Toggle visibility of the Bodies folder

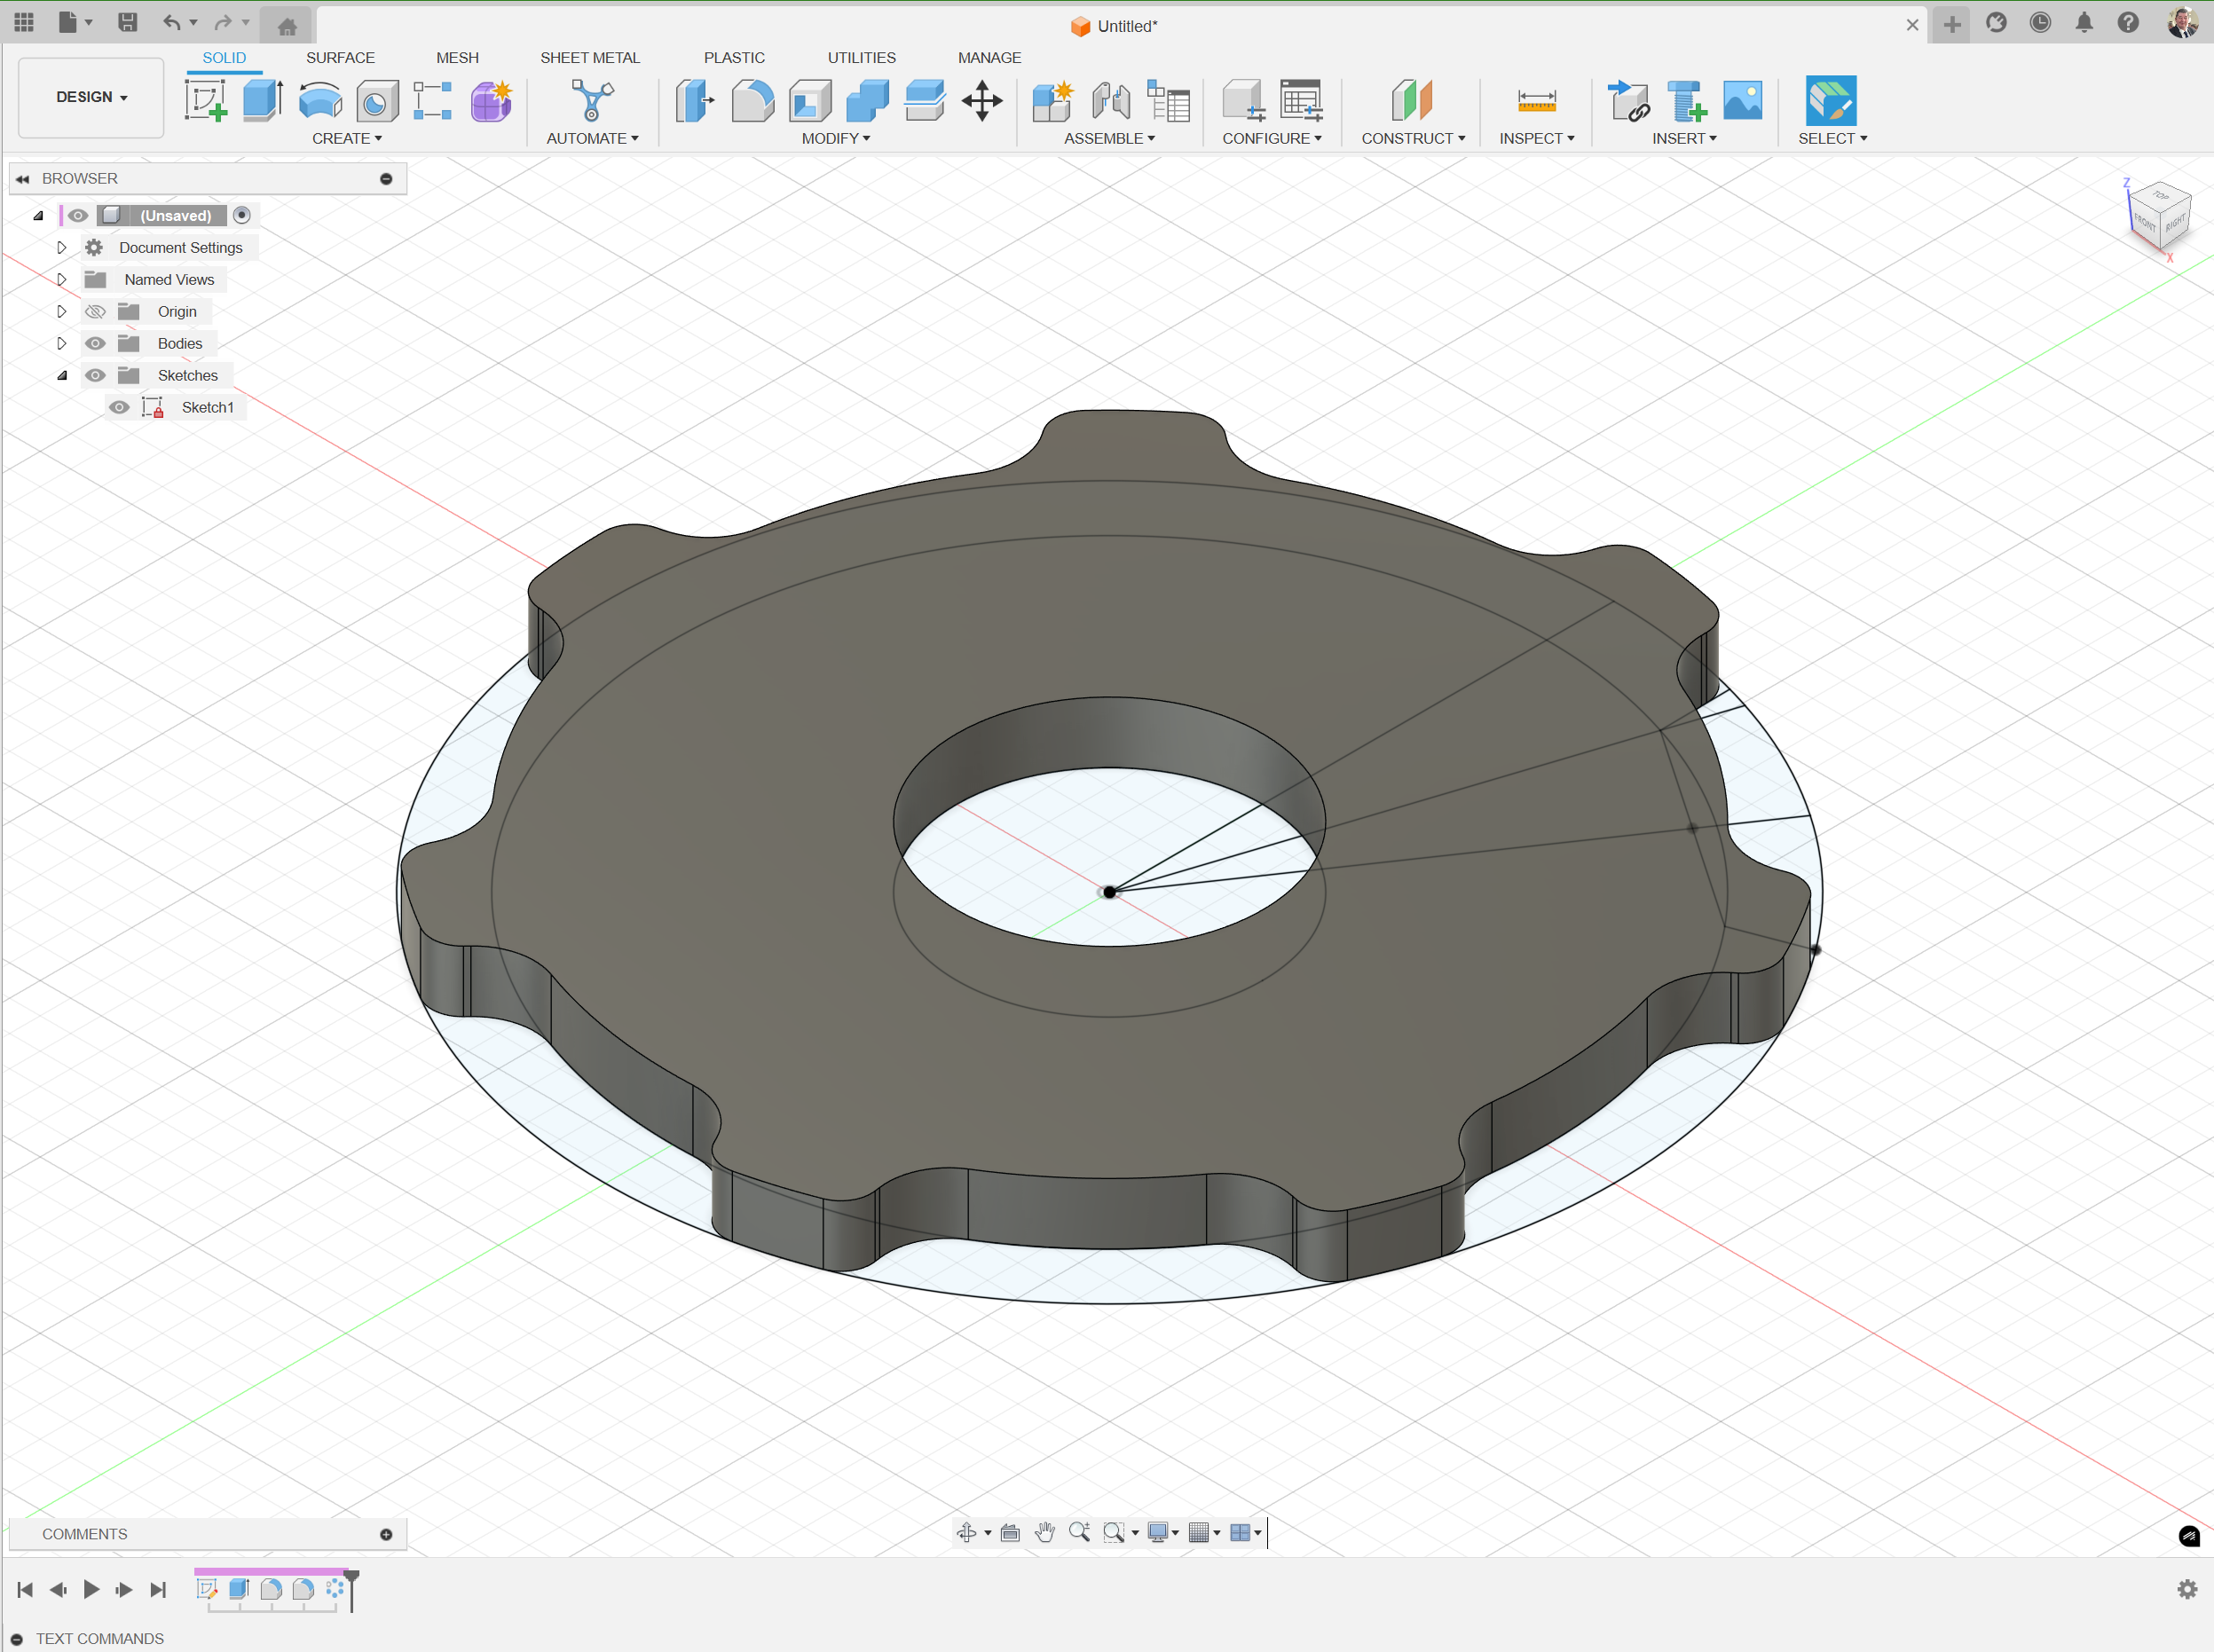tap(95, 343)
